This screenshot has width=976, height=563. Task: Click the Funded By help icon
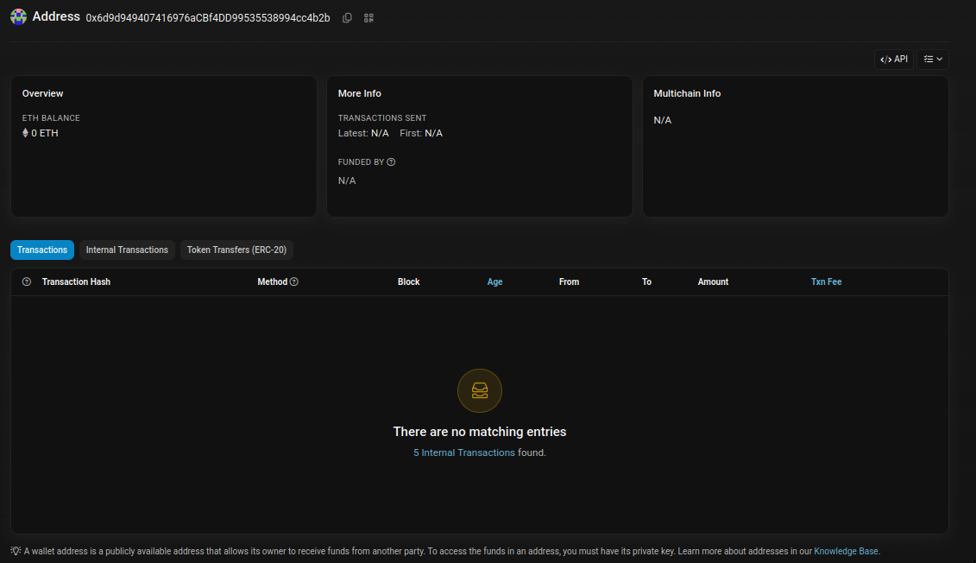[391, 162]
